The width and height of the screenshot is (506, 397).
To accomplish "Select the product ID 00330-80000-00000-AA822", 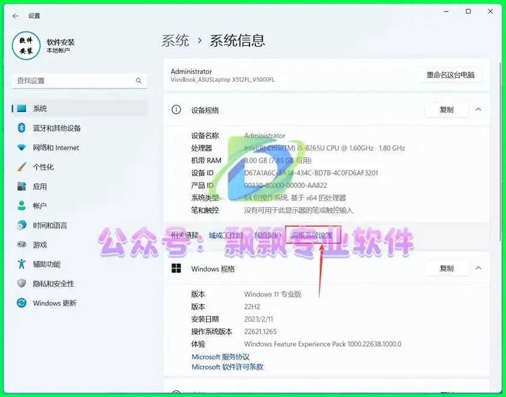I will [x=286, y=186].
